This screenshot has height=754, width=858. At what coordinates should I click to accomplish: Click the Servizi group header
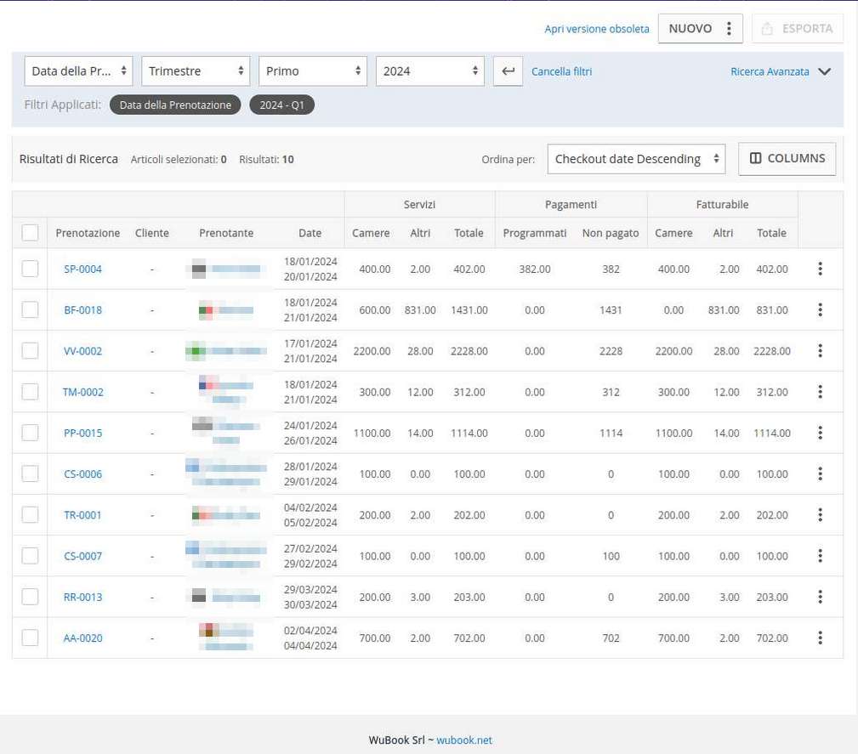coord(419,205)
